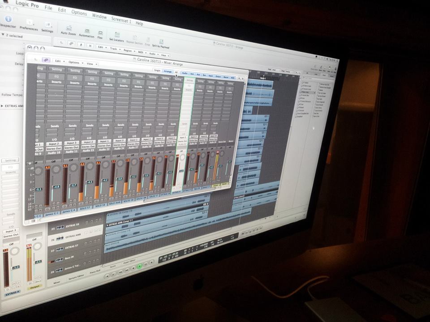
Task: Click the track icon of the Bass DI track
Action: pos(60,260)
